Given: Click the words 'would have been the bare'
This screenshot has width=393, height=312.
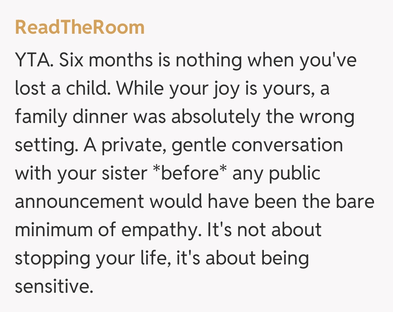Looking at the screenshot, I should [x=262, y=201].
